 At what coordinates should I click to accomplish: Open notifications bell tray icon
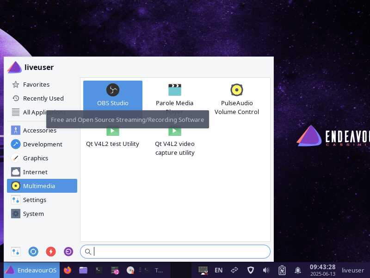pyautogui.click(x=298, y=270)
